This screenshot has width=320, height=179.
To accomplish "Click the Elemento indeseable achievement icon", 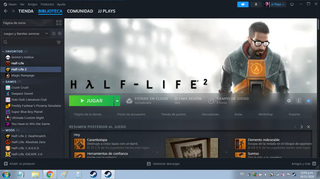I will (240, 144).
